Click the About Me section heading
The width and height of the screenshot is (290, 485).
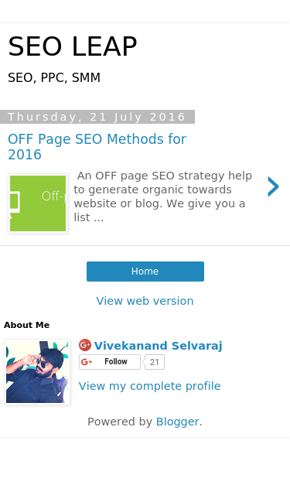[26, 325]
